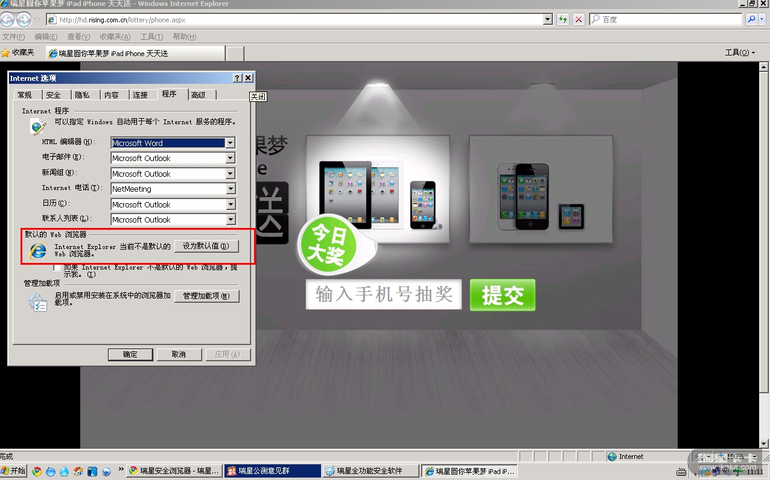Click iPhone product showcase image
The height and width of the screenshot is (480, 770).
(x=541, y=189)
